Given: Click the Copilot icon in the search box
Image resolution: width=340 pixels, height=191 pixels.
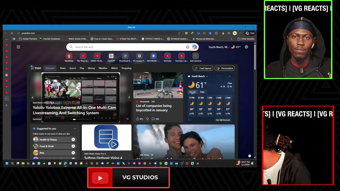Looking at the screenshot, I should click(x=195, y=47).
